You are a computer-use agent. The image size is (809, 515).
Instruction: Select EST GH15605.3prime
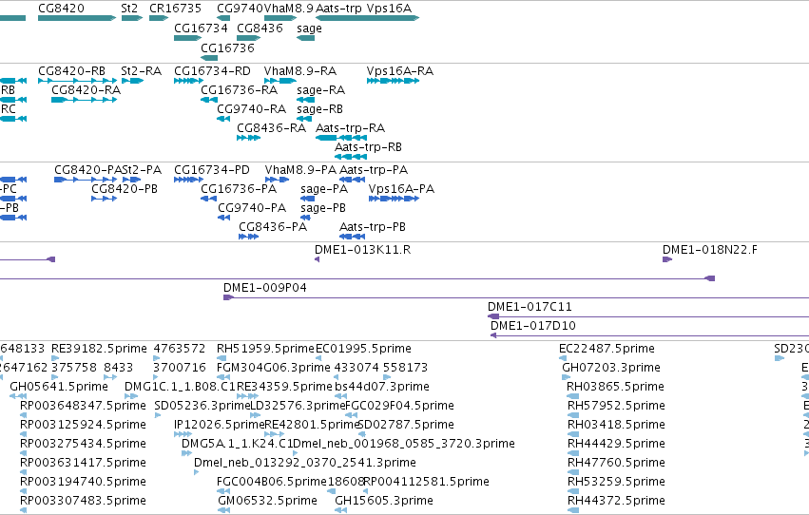pos(340,510)
